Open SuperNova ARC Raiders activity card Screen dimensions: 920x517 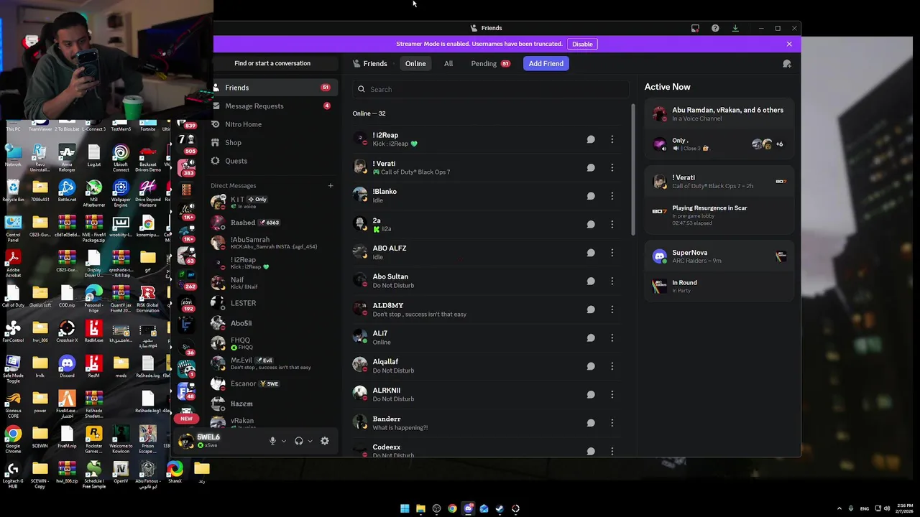pos(719,270)
